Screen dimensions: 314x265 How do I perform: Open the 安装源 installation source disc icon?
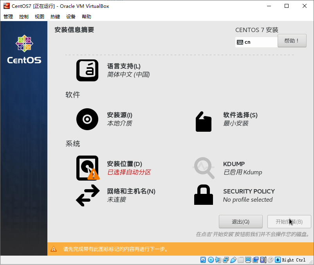click(87, 119)
